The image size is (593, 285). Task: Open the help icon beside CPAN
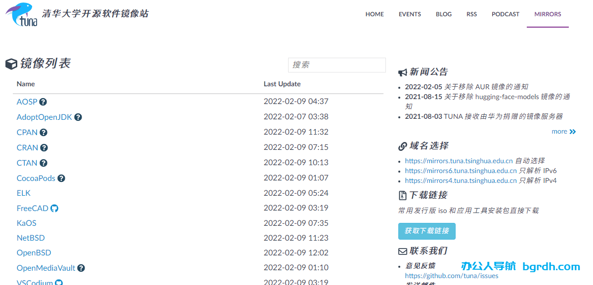(43, 133)
